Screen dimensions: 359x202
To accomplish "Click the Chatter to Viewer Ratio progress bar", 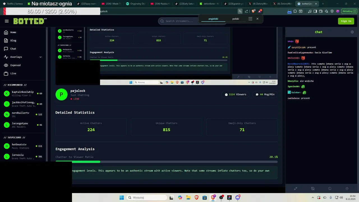I will click(167, 162).
